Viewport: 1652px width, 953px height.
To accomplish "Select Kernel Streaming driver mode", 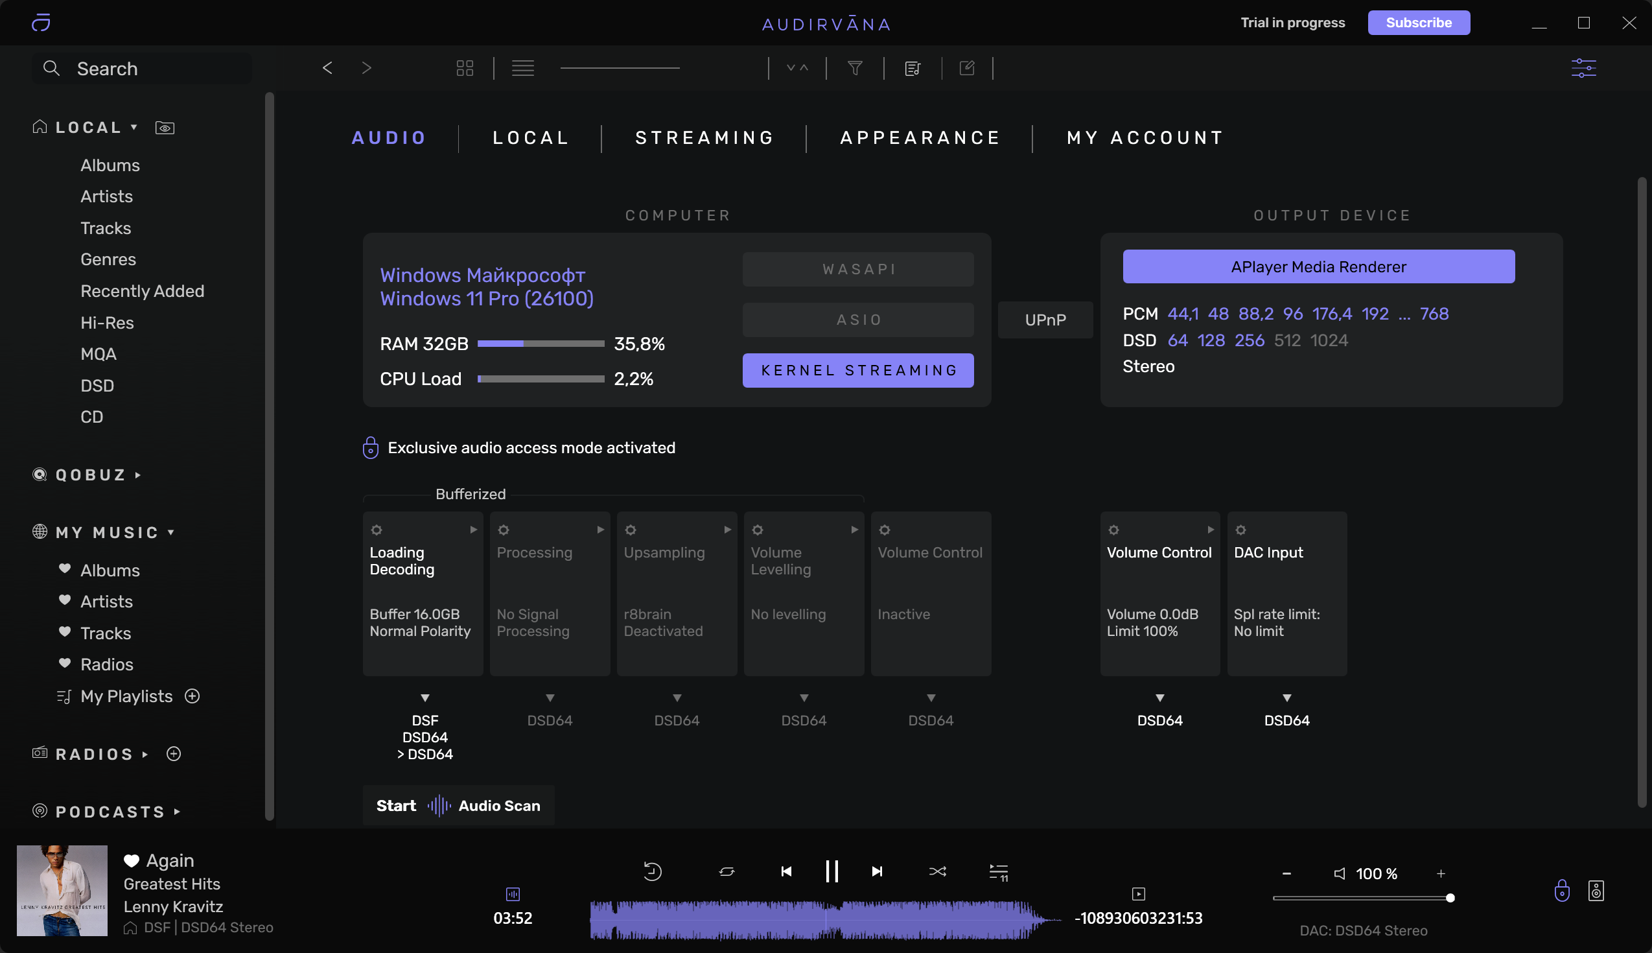I will [x=857, y=370].
